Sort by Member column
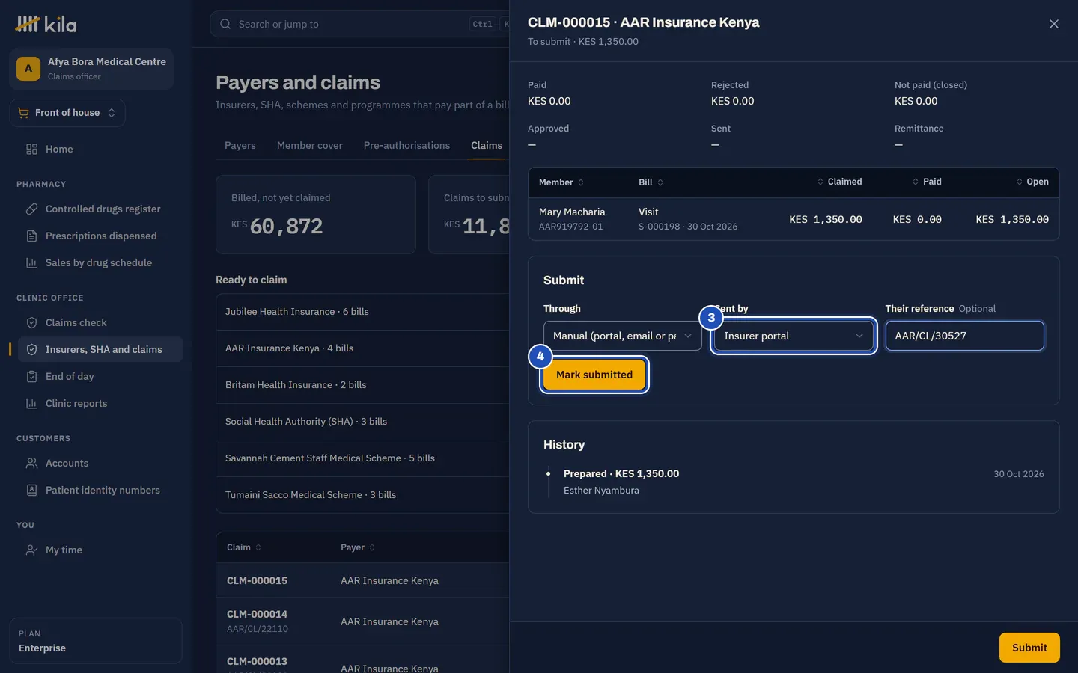Screen dimensions: 1078x673 tap(561, 182)
